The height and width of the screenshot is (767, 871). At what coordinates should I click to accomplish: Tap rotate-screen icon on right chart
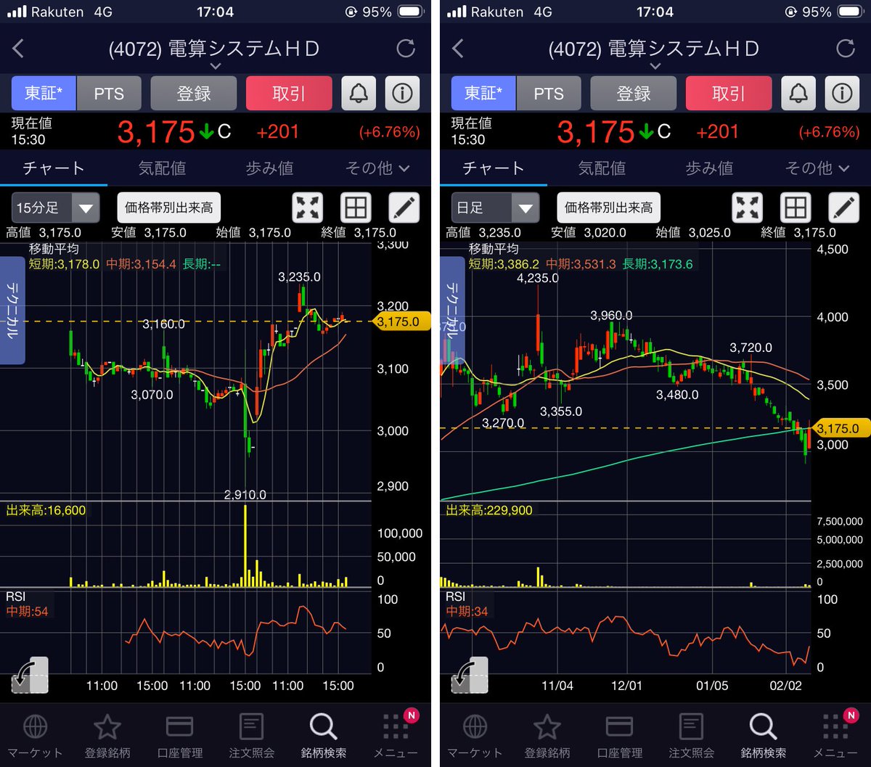[x=470, y=675]
